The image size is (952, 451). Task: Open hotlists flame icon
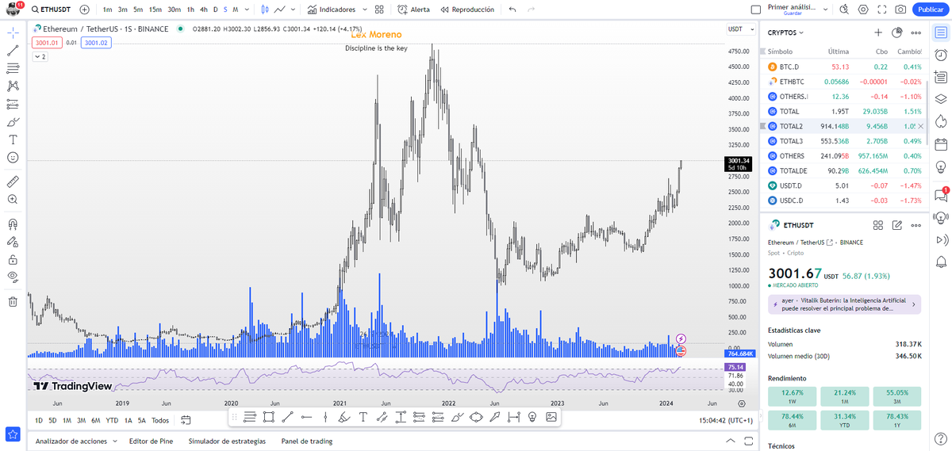pos(941,121)
